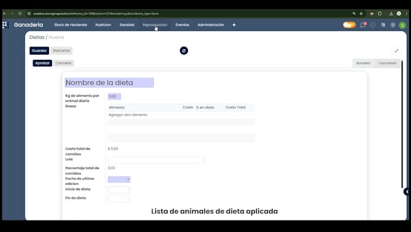Click the Kg de alimento value field
The height and width of the screenshot is (232, 411).
click(x=114, y=96)
